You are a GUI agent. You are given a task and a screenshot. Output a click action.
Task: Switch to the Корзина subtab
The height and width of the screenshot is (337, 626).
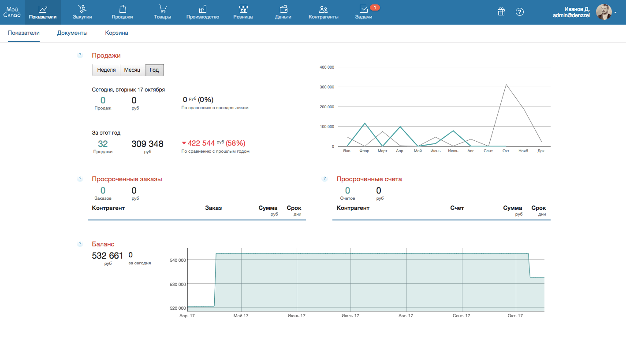tap(116, 33)
